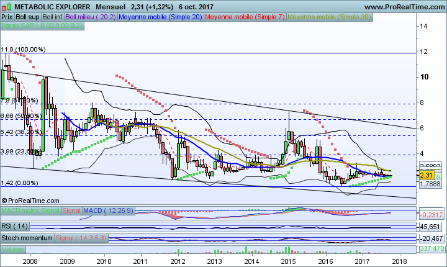Click the www.ProRealTime.com link

coord(405,7)
